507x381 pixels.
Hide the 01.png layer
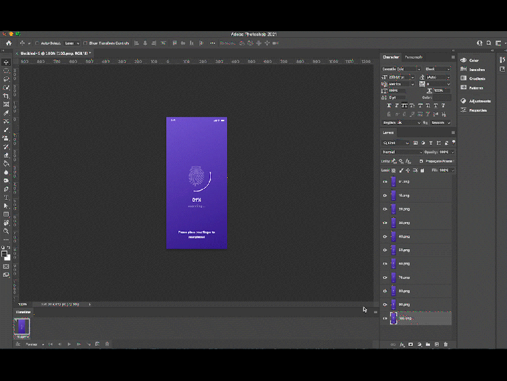385,181
